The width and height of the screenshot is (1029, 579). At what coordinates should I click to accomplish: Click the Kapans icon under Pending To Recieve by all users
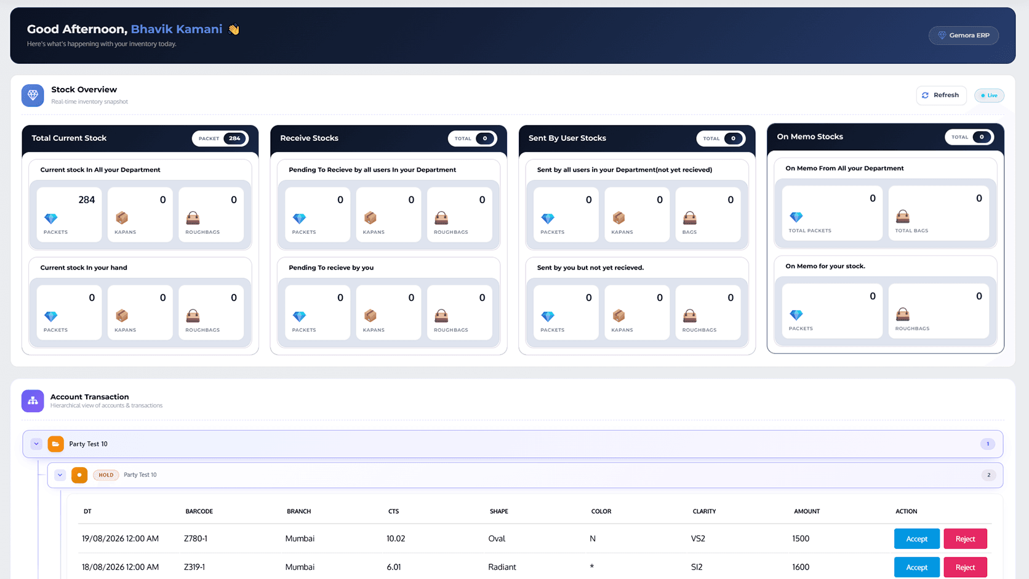(370, 218)
